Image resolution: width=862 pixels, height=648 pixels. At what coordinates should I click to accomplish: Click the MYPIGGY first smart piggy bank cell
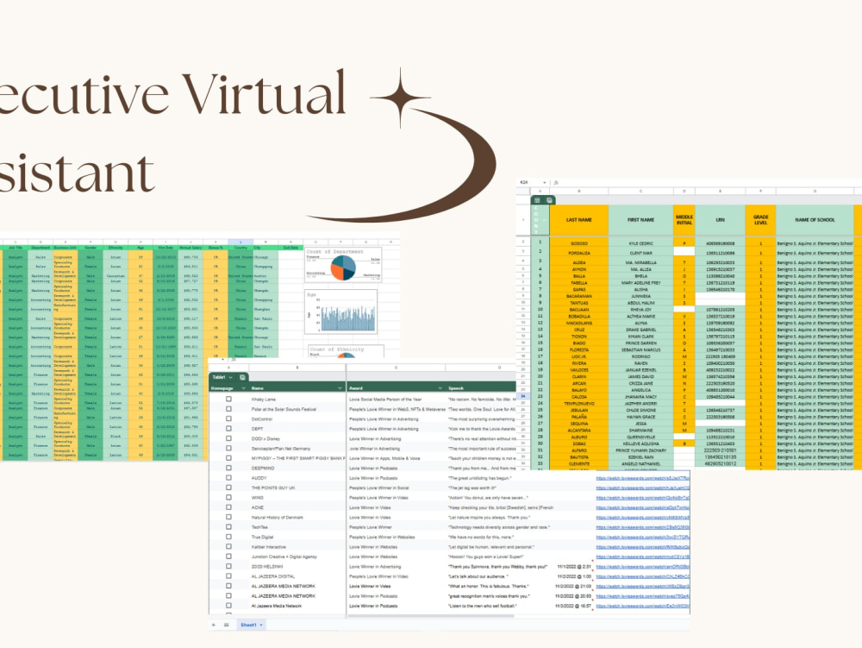[297, 458]
